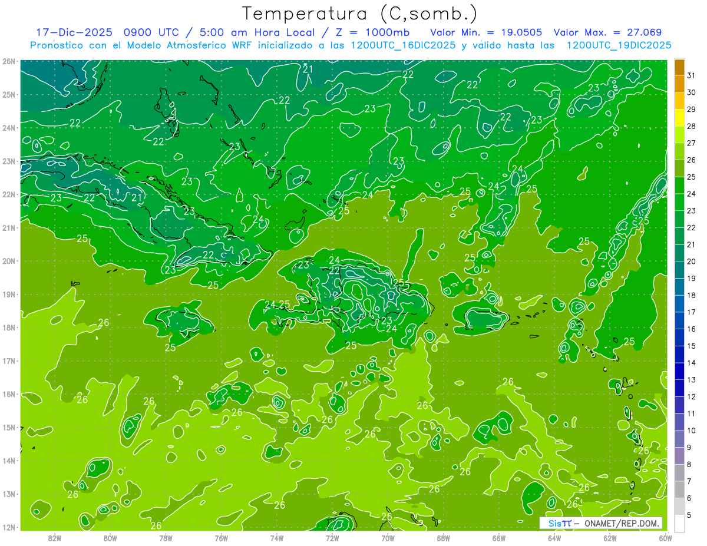Click the 80W longitude axis label
707x546 pixels.
[110, 538]
